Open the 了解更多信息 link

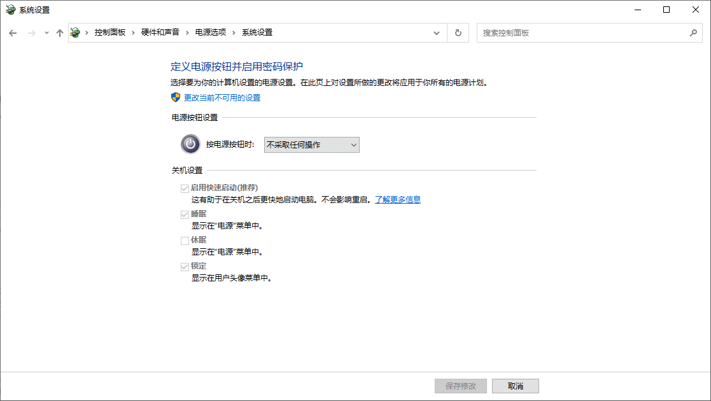pyautogui.click(x=397, y=200)
